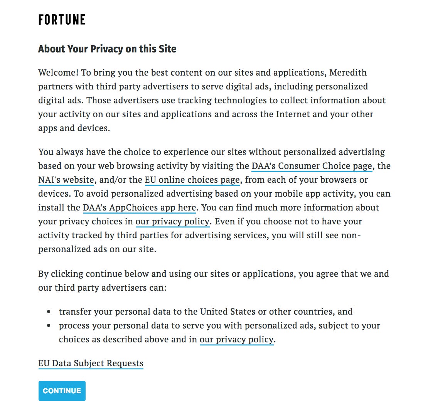The height and width of the screenshot is (411, 428).
Task: Visit the NAI's website link
Action: (66, 180)
